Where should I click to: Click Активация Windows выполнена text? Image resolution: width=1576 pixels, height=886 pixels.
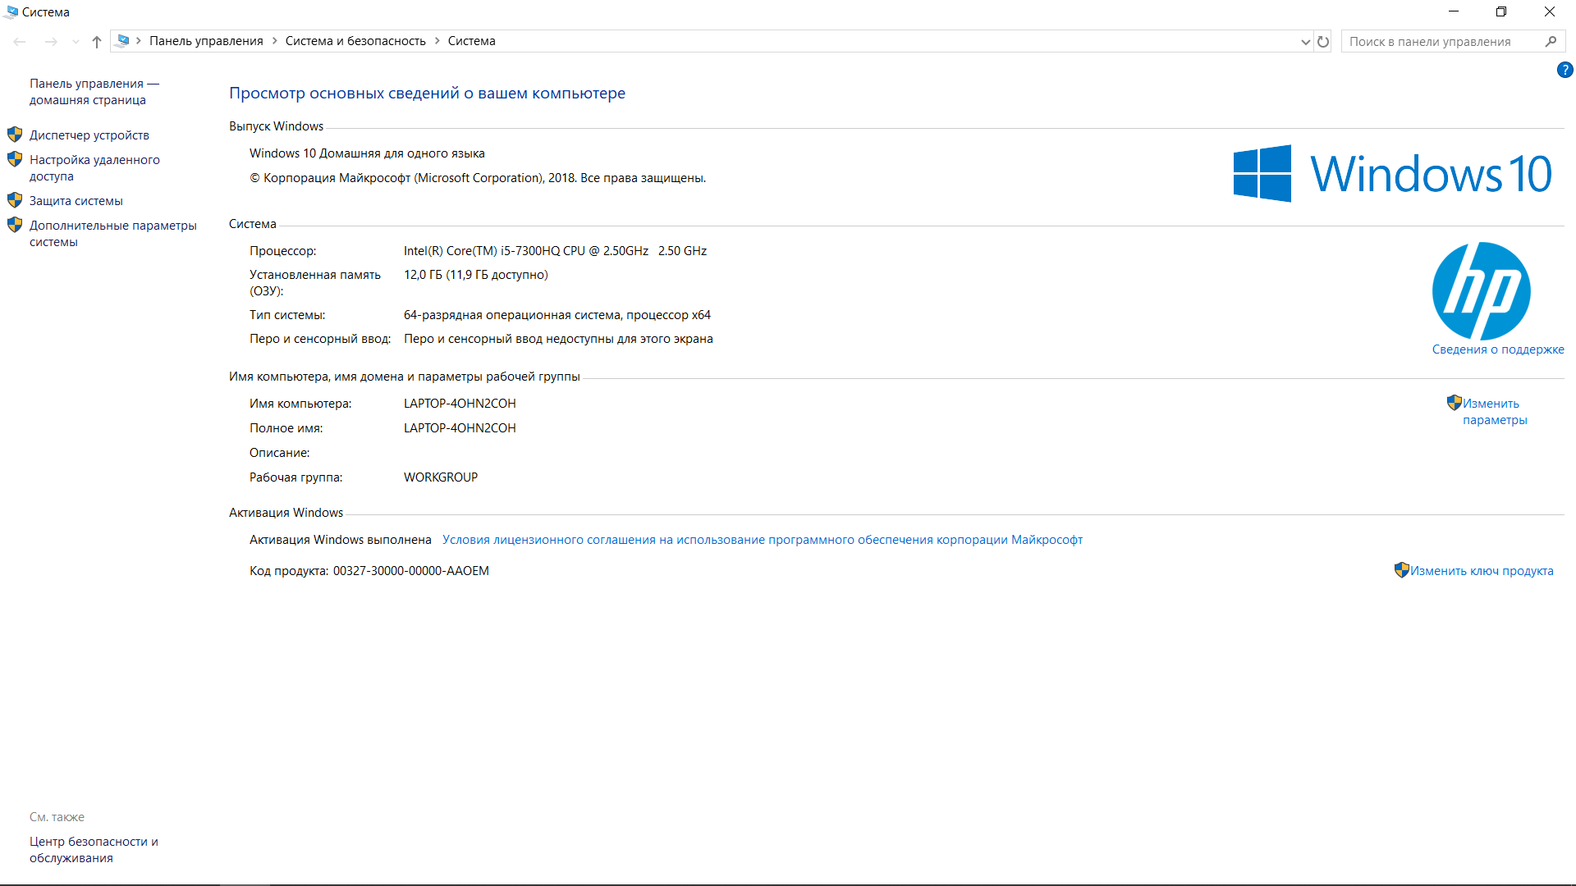[x=341, y=540]
